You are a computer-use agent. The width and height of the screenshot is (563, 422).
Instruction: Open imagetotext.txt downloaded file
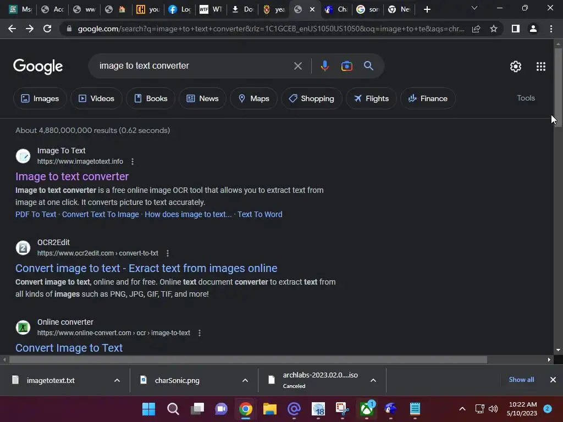(x=50, y=380)
